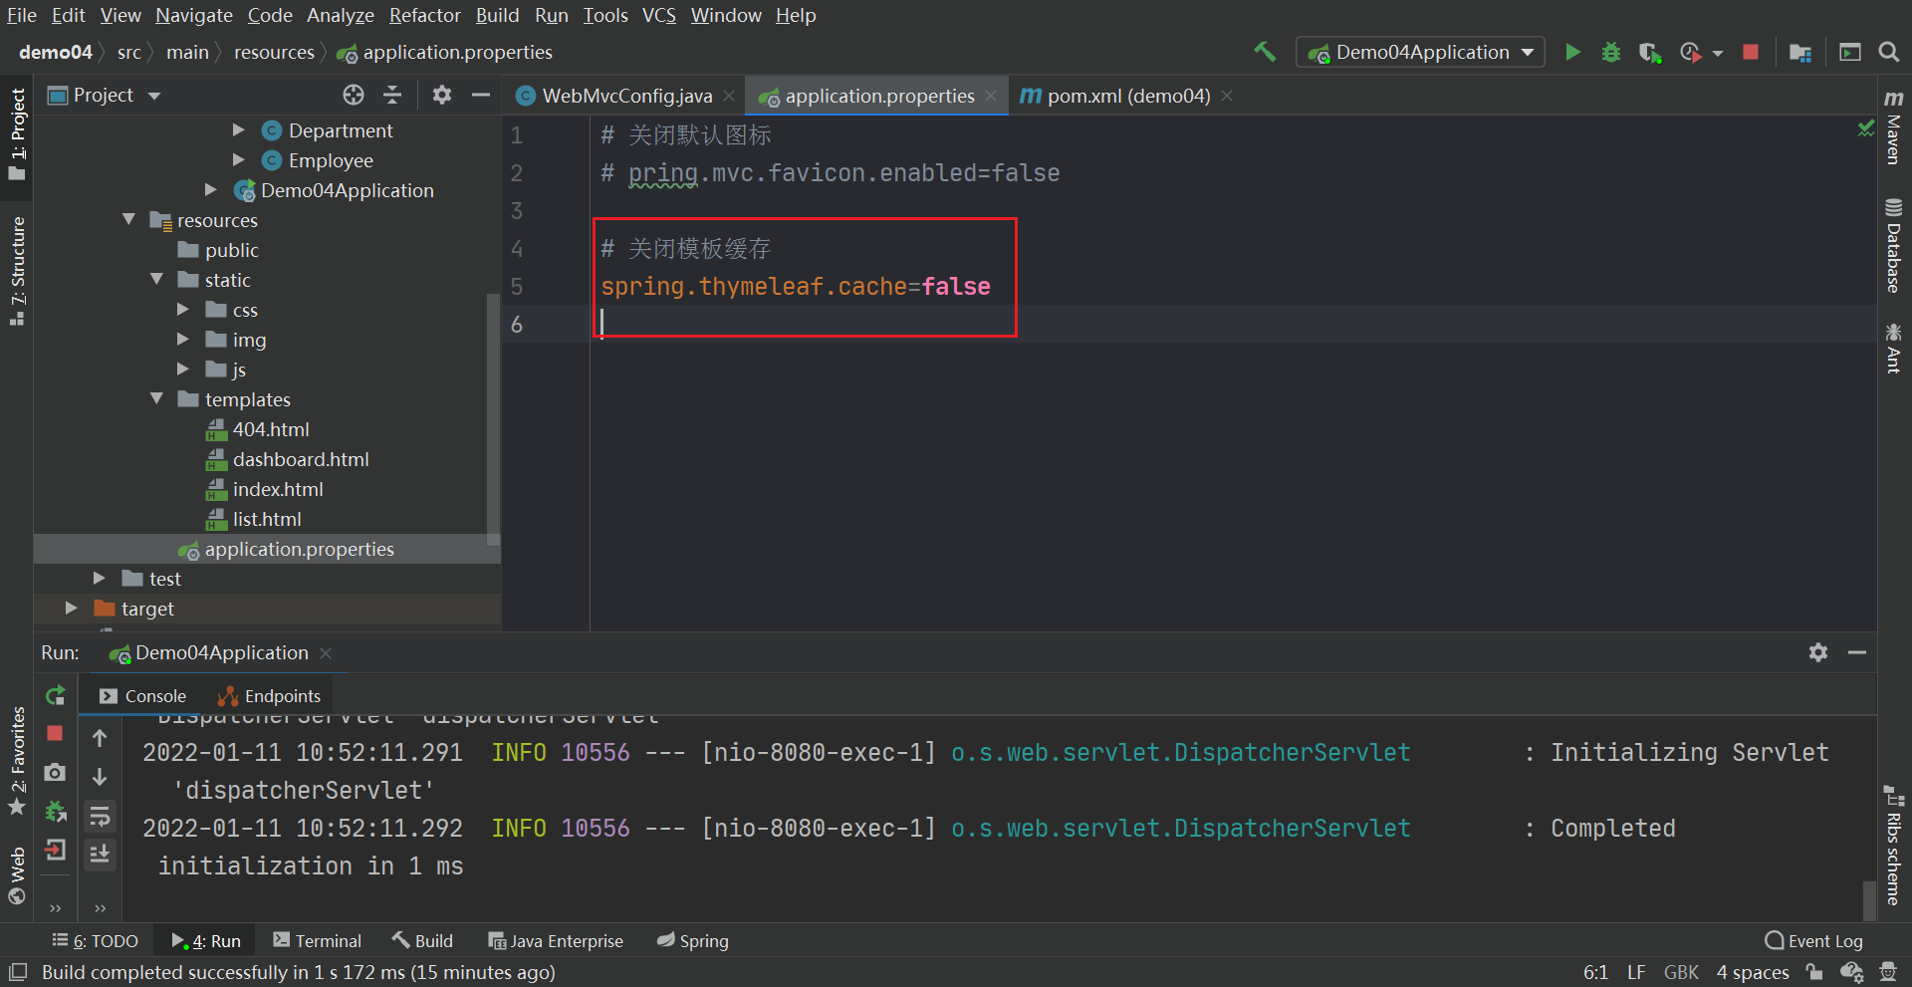
Task: Collapse the static folder
Action: point(156,279)
